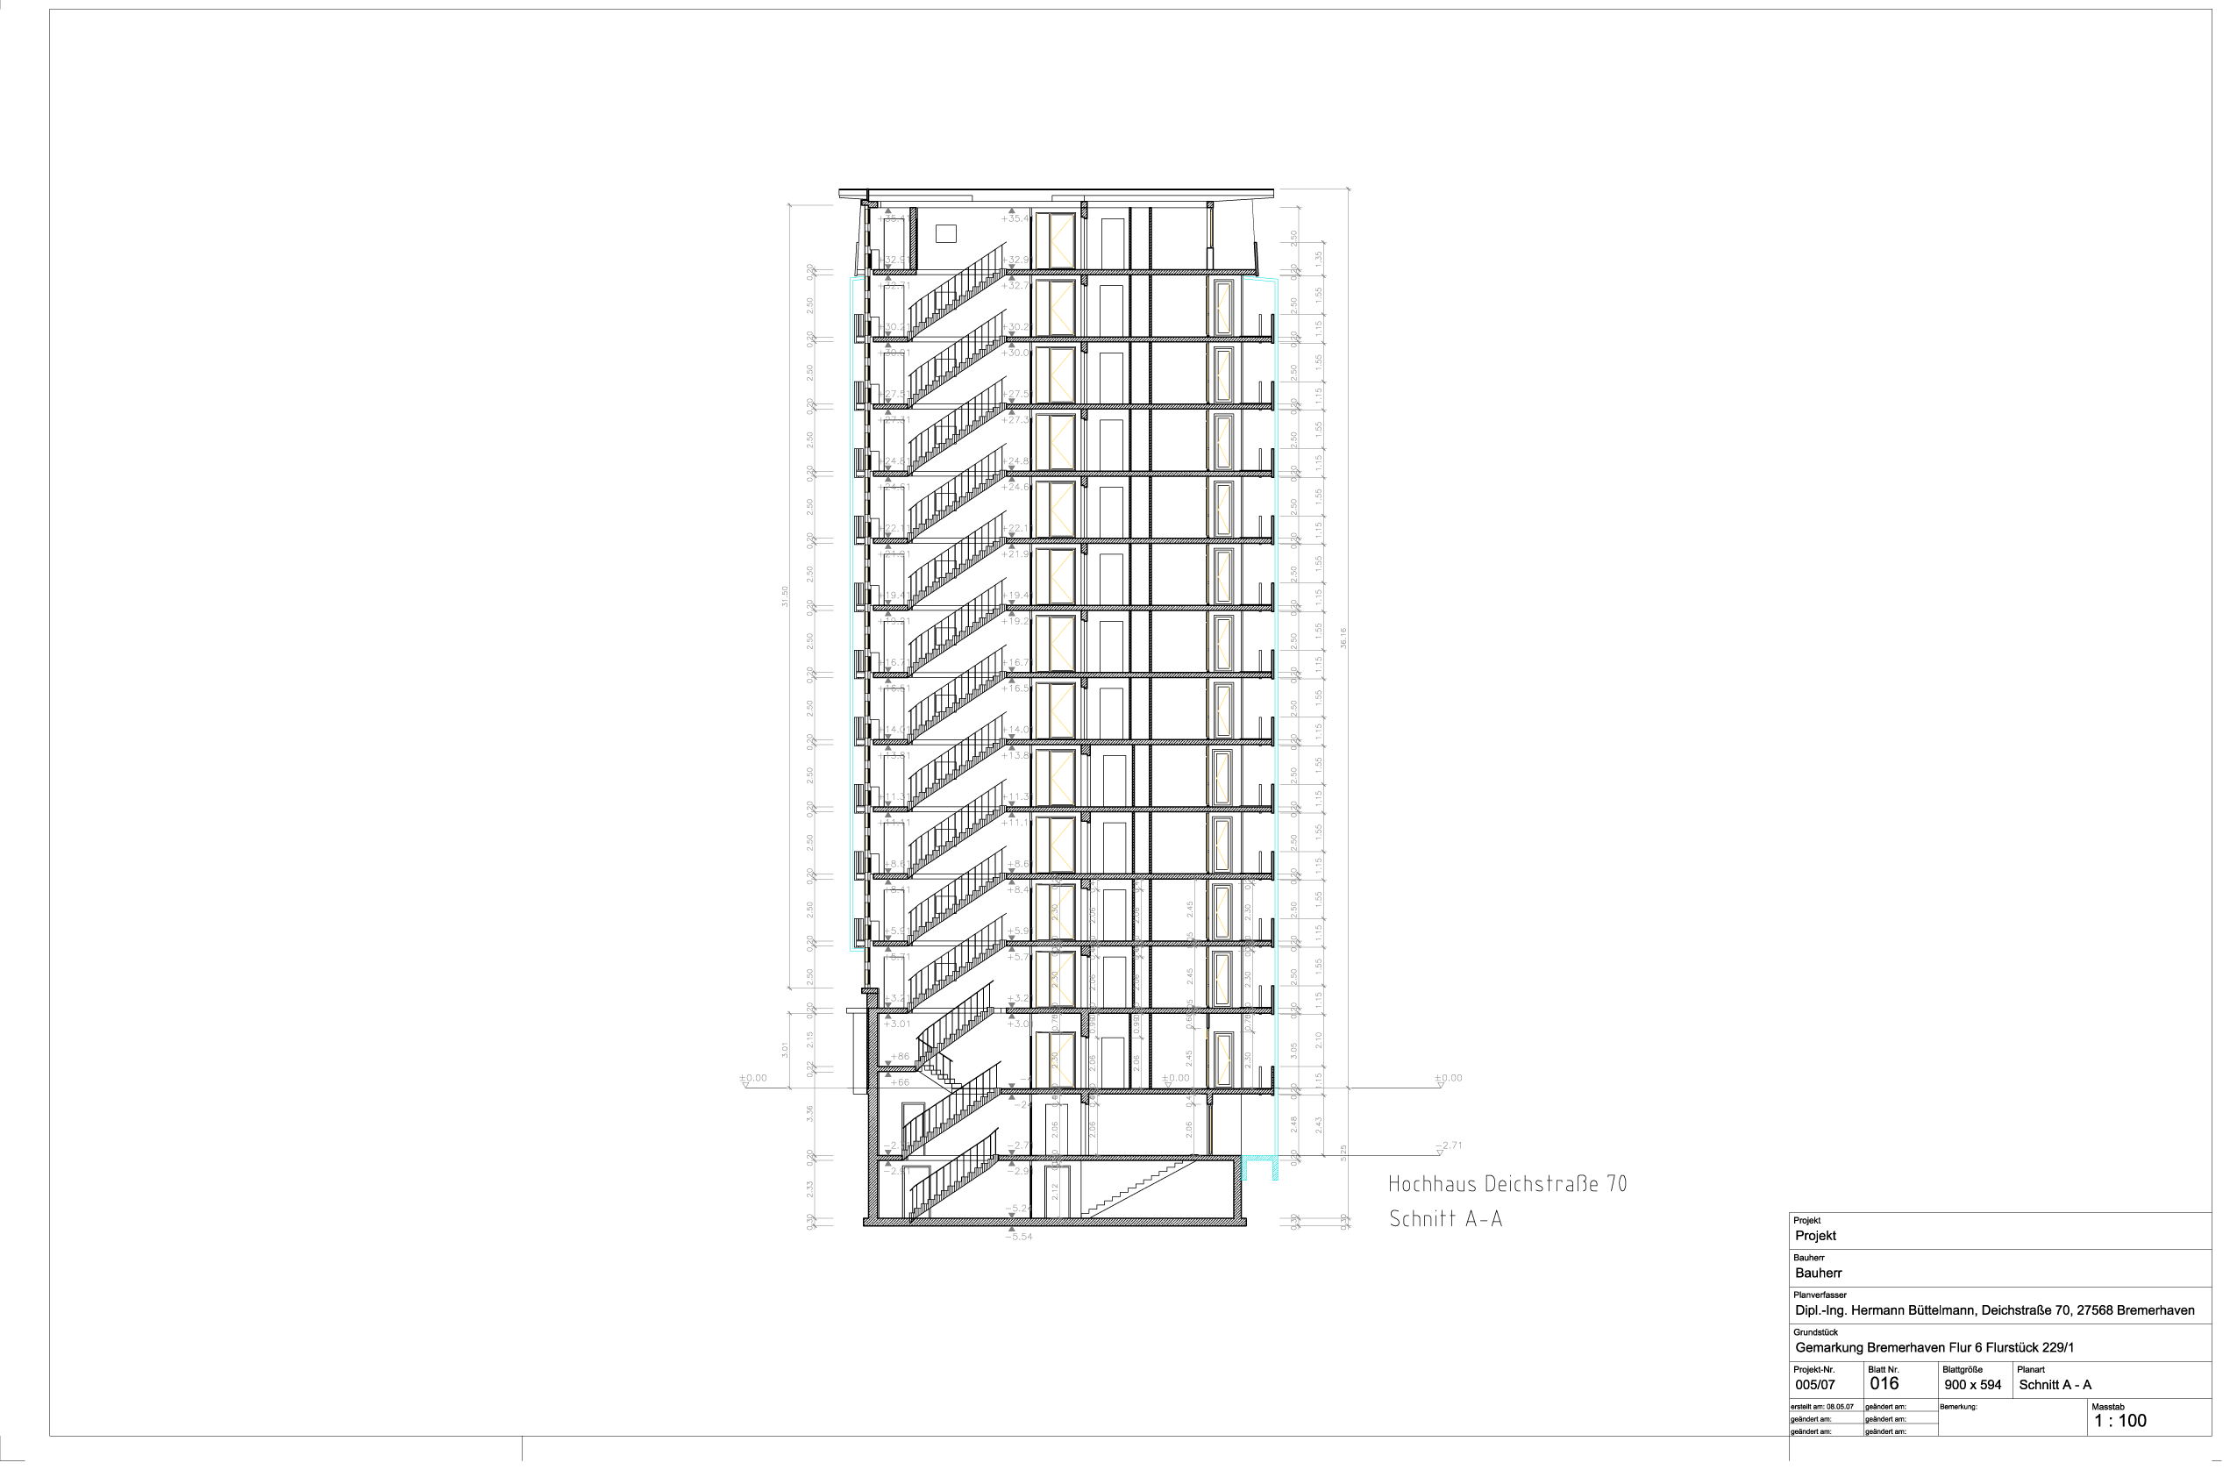Select the "5.25" basement depth dimension
This screenshot has width=2237, height=1477.
pyautogui.click(x=1343, y=1153)
